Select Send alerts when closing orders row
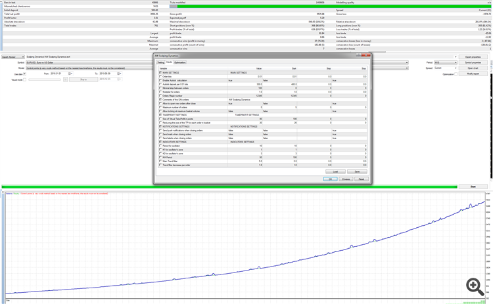Viewport: 493px width, 304px height. [x=262, y=138]
